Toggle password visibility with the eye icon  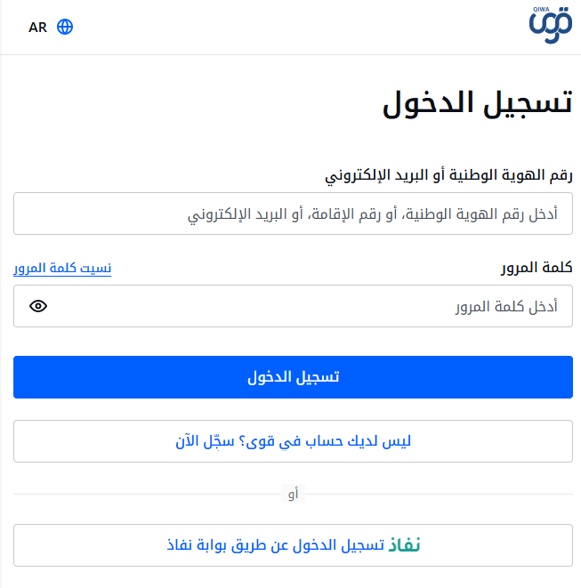click(38, 306)
